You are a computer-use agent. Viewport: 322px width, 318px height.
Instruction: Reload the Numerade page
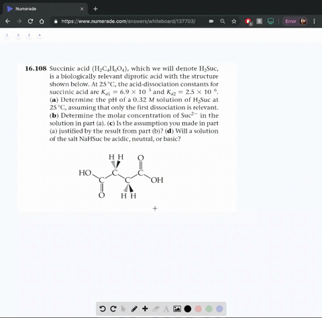pyautogui.click(x=30, y=21)
